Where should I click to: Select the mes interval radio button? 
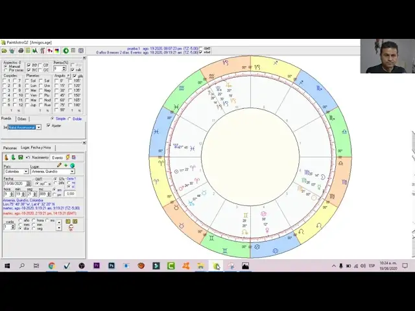tap(20, 225)
